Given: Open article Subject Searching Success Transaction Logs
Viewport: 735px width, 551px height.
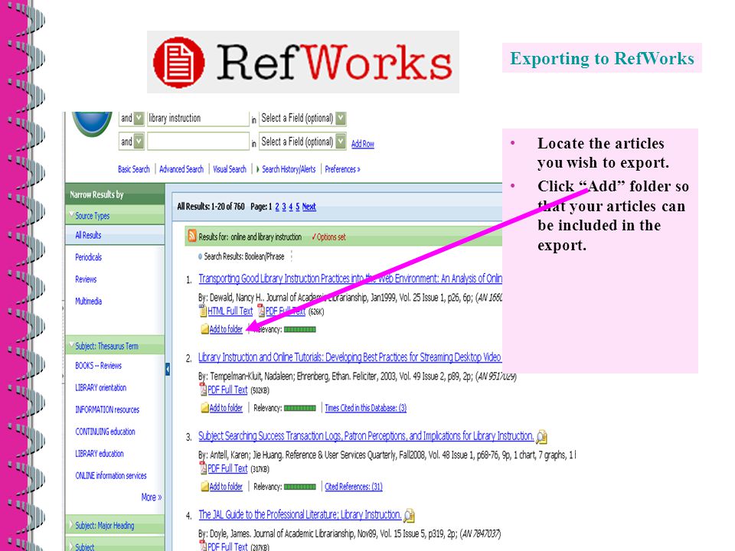Looking at the screenshot, I should tap(366, 435).
